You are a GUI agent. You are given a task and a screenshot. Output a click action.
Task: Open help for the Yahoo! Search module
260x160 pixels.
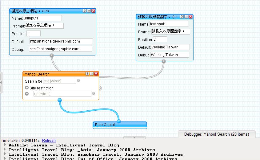click(x=87, y=74)
